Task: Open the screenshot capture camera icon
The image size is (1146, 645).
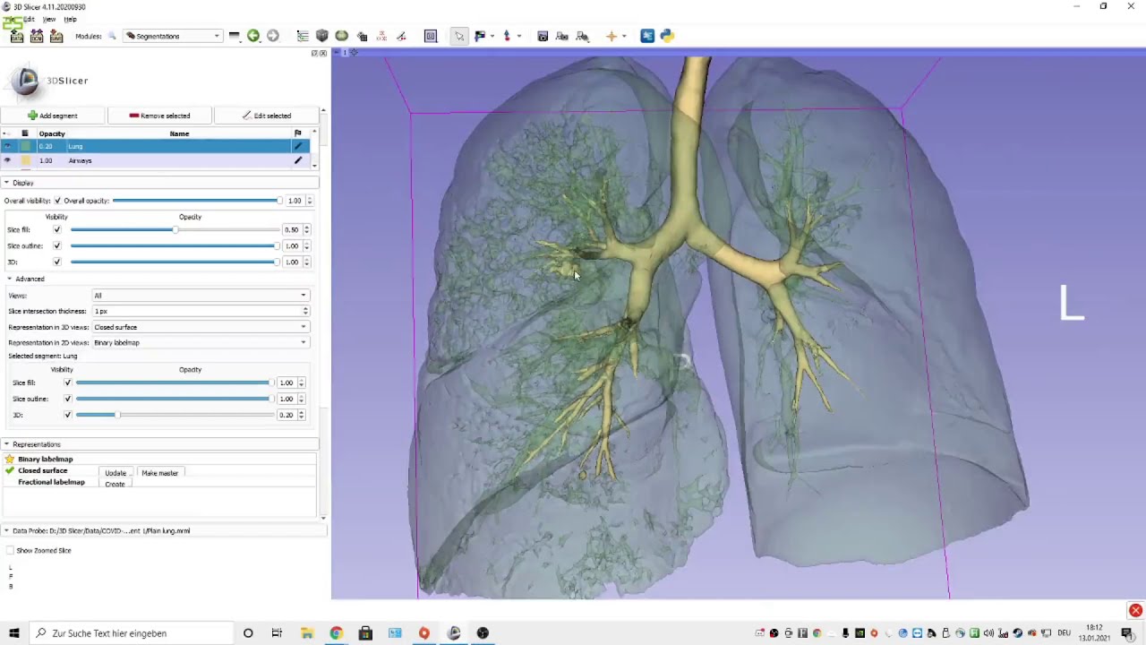Action: [543, 36]
